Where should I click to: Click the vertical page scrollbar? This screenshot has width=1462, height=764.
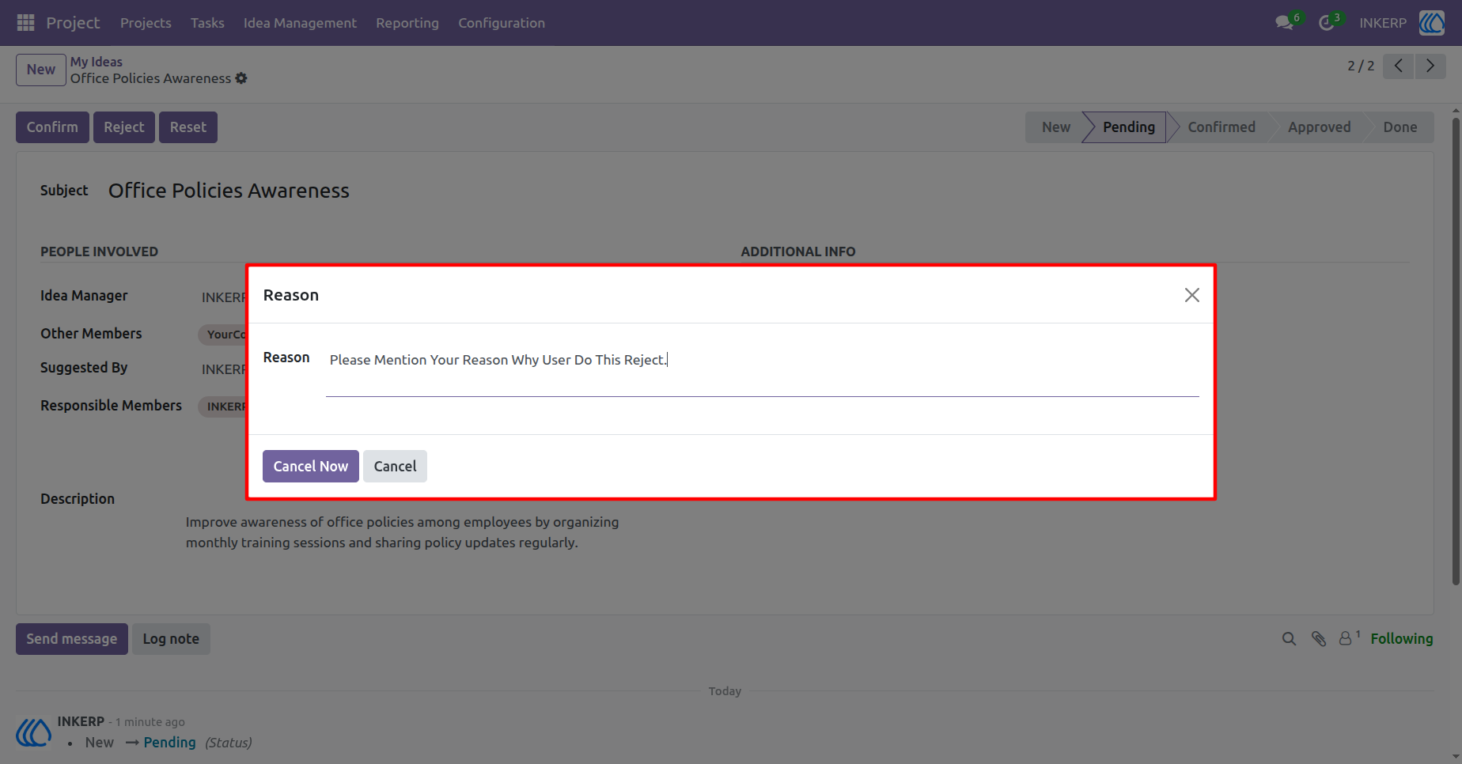[x=1456, y=352]
